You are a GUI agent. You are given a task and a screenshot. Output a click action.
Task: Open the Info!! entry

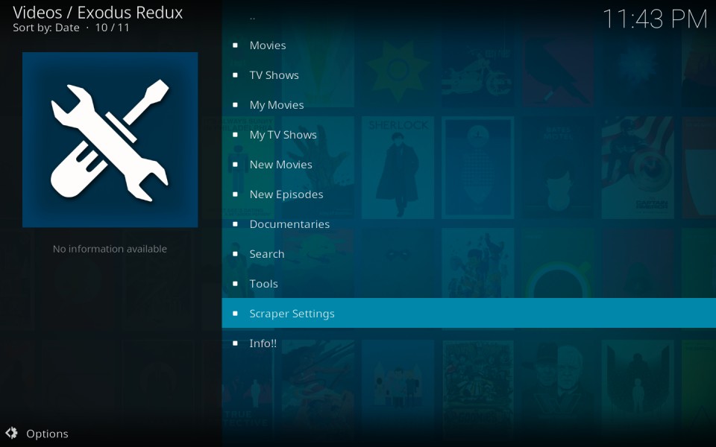[468, 343]
